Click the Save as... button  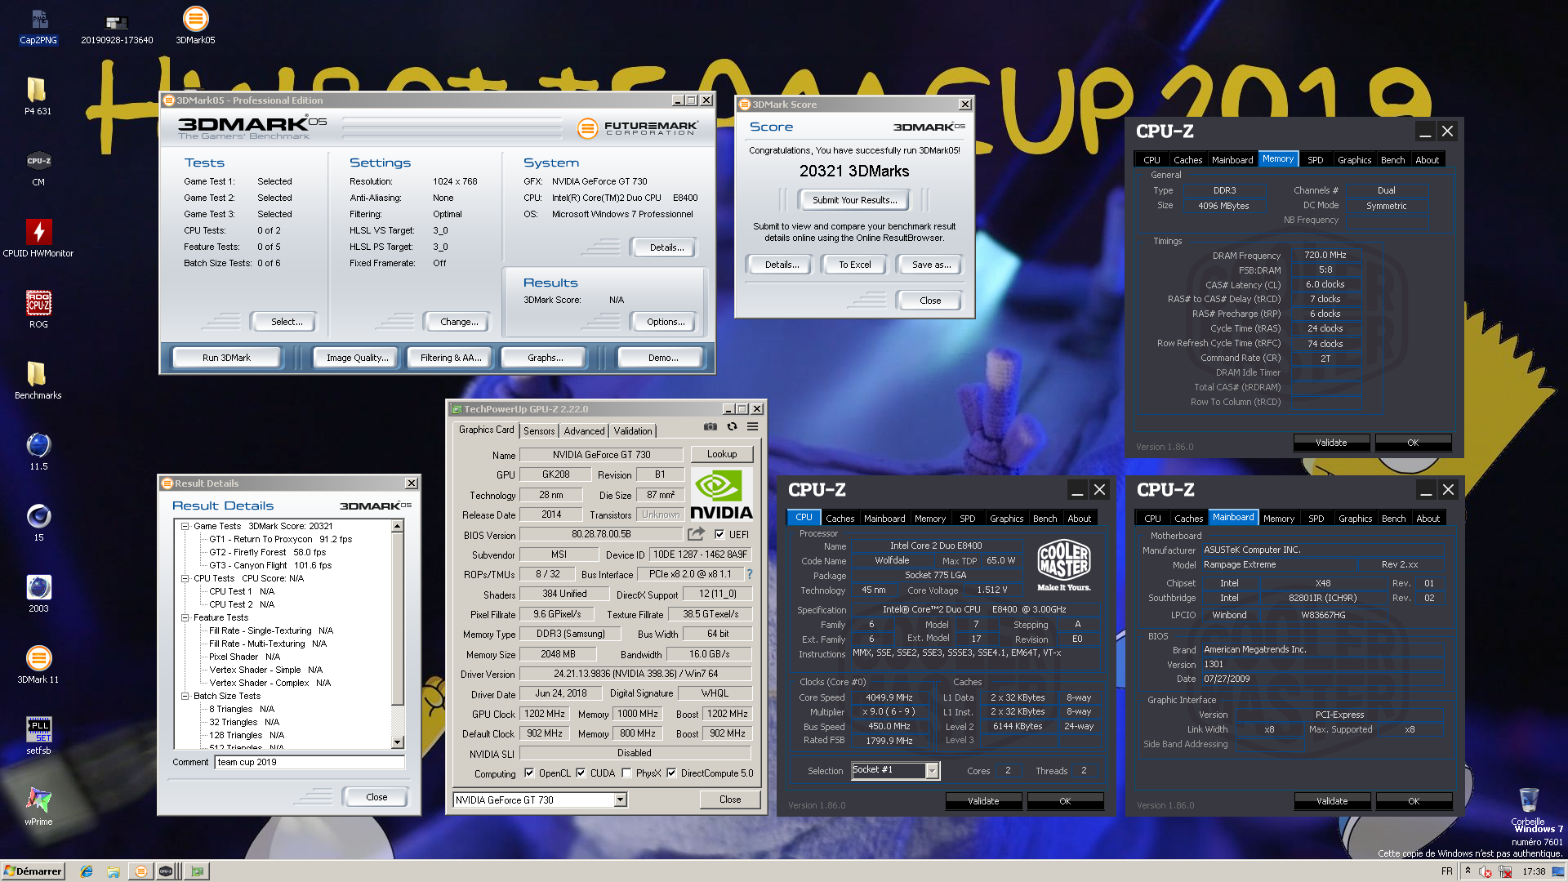[x=931, y=265]
